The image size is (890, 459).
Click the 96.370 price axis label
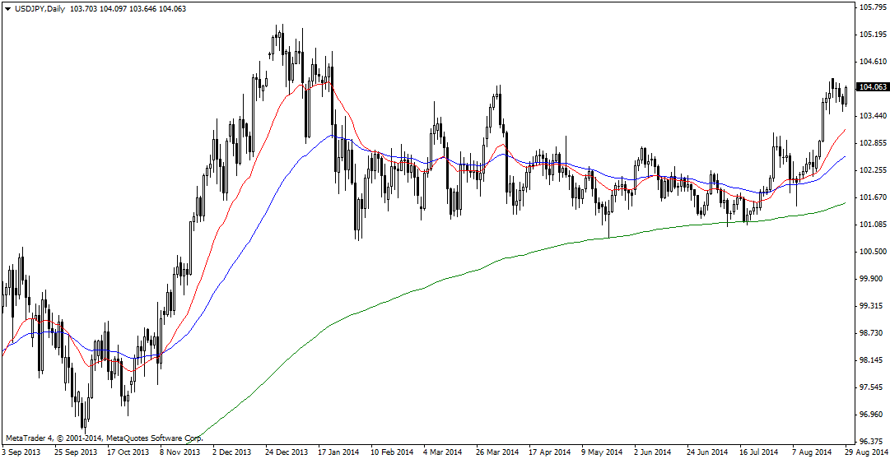click(x=871, y=442)
